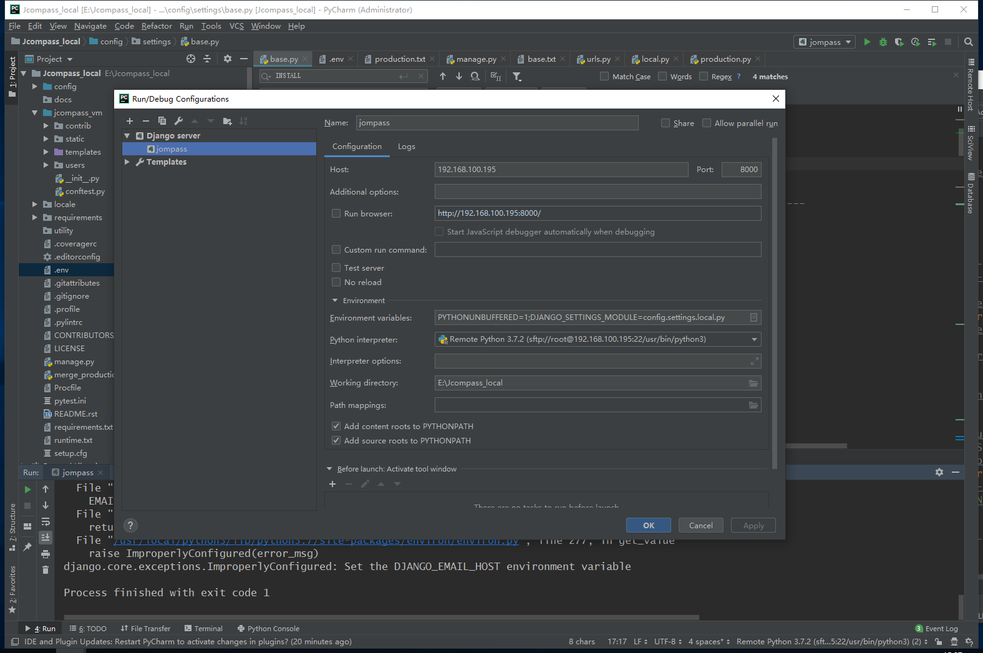
Task: Add before-launch task plus icon
Action: pos(332,484)
